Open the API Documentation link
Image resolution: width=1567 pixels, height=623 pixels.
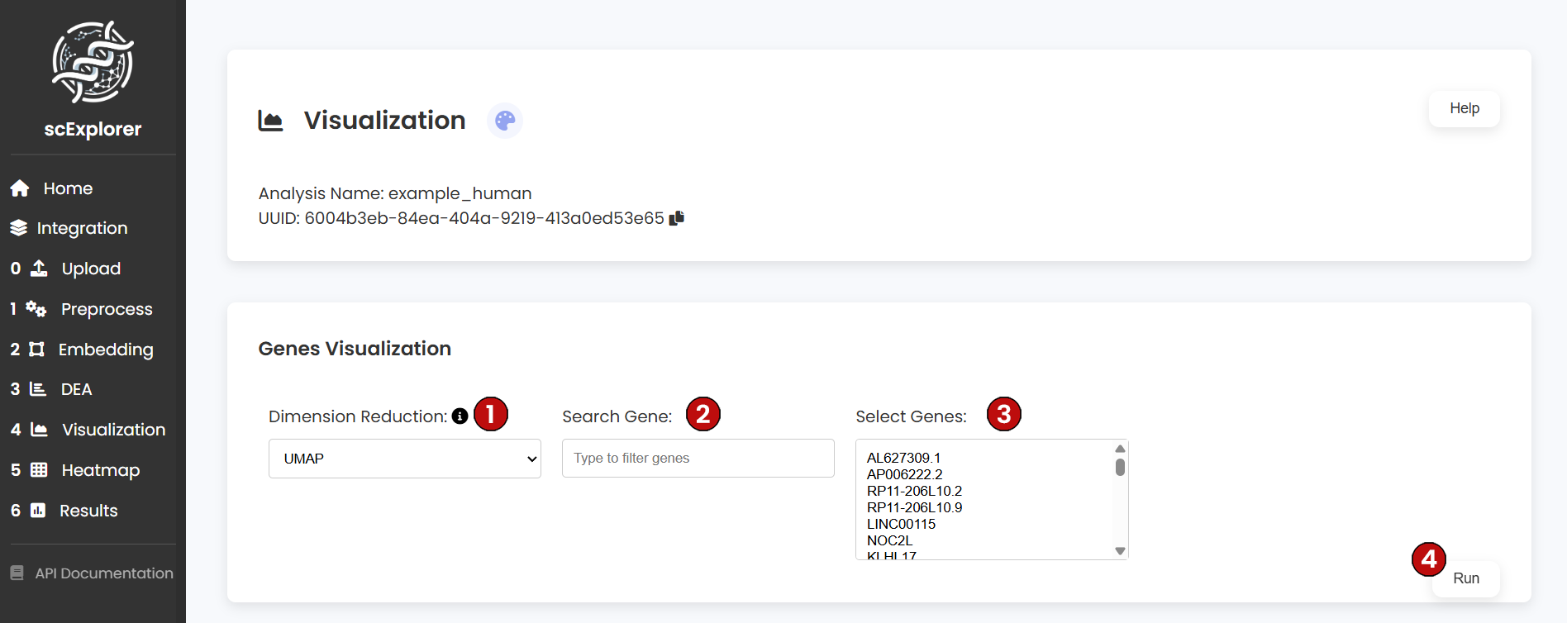tap(103, 573)
